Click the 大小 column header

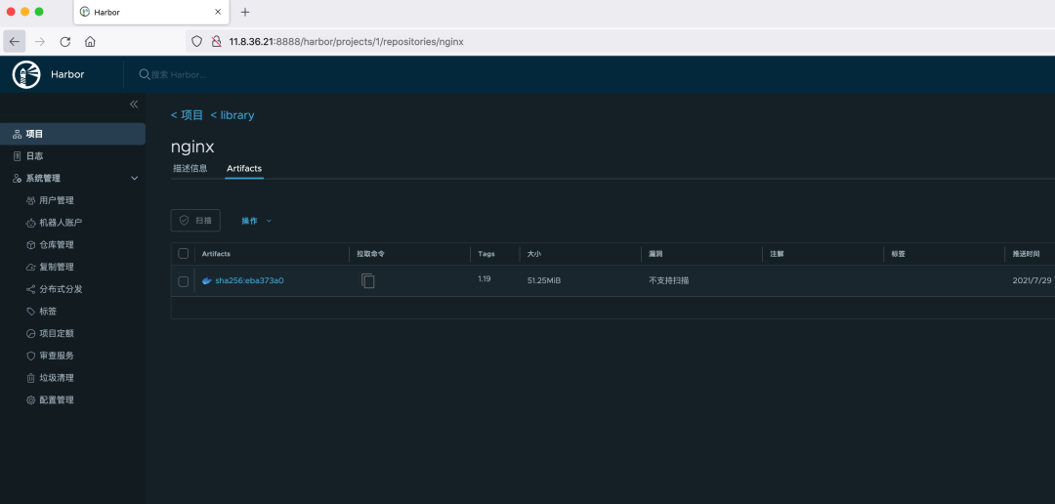pos(534,254)
